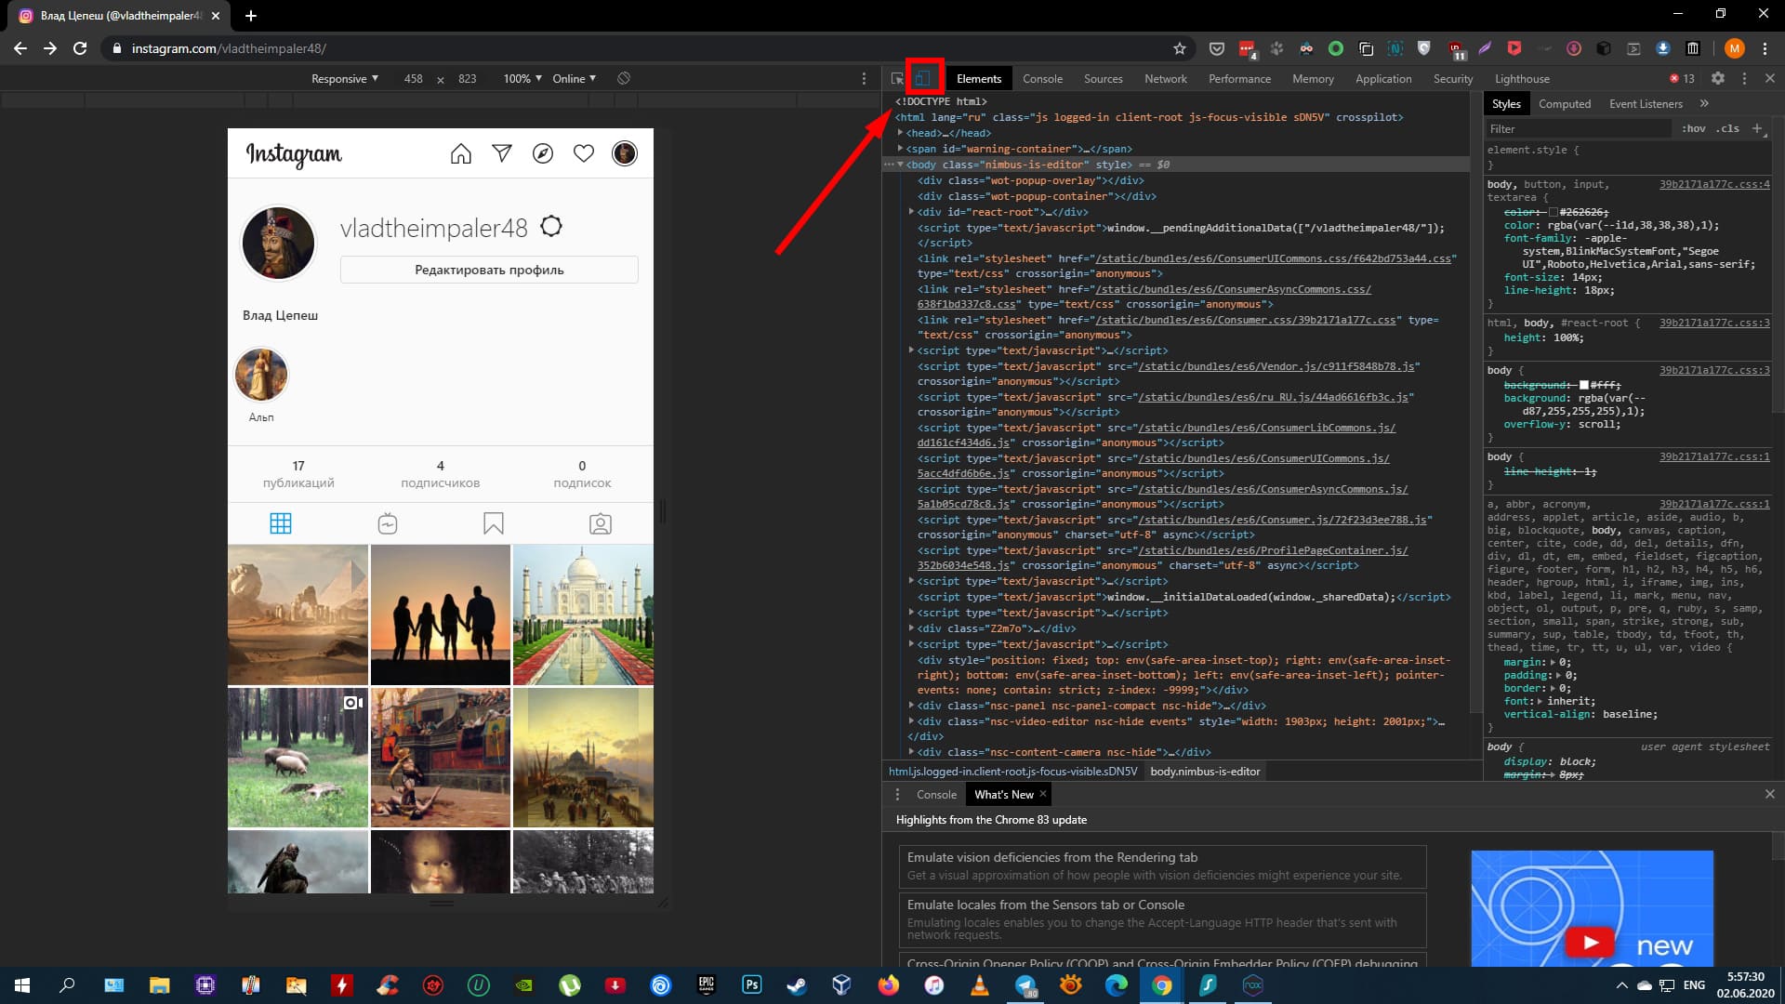This screenshot has width=1785, height=1004.
Task: Switch to the Performance tab
Action: tap(1239, 78)
